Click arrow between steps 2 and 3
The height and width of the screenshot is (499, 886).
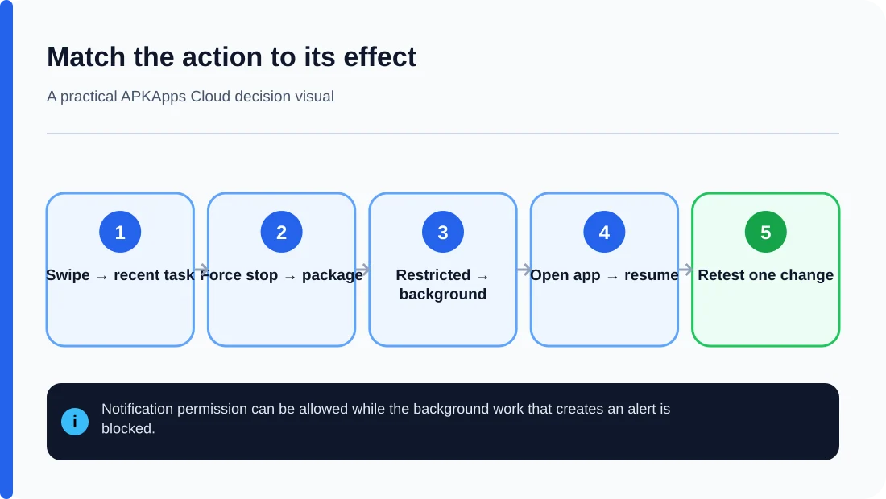tap(362, 270)
